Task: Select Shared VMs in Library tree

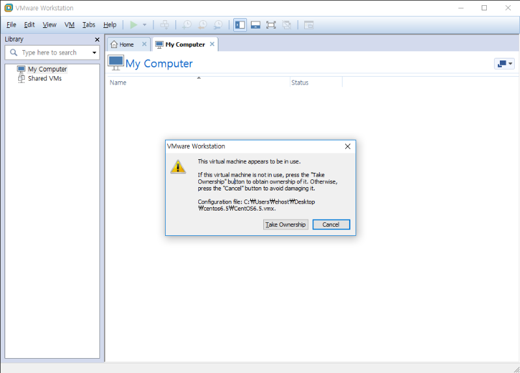Action: click(x=45, y=79)
